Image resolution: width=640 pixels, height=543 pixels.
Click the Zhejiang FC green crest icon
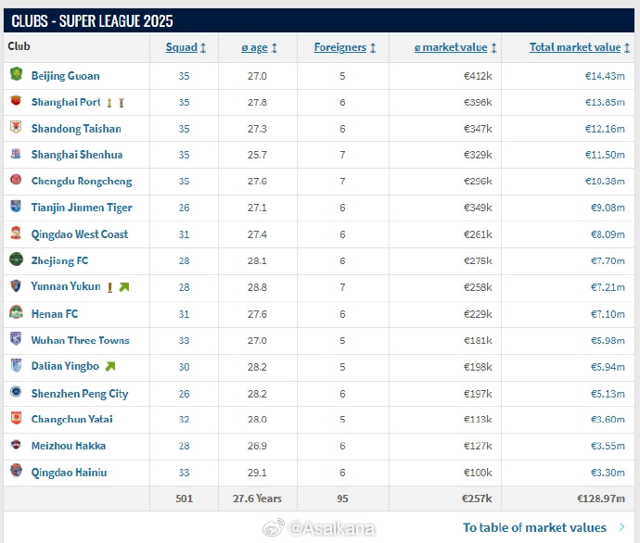[16, 260]
